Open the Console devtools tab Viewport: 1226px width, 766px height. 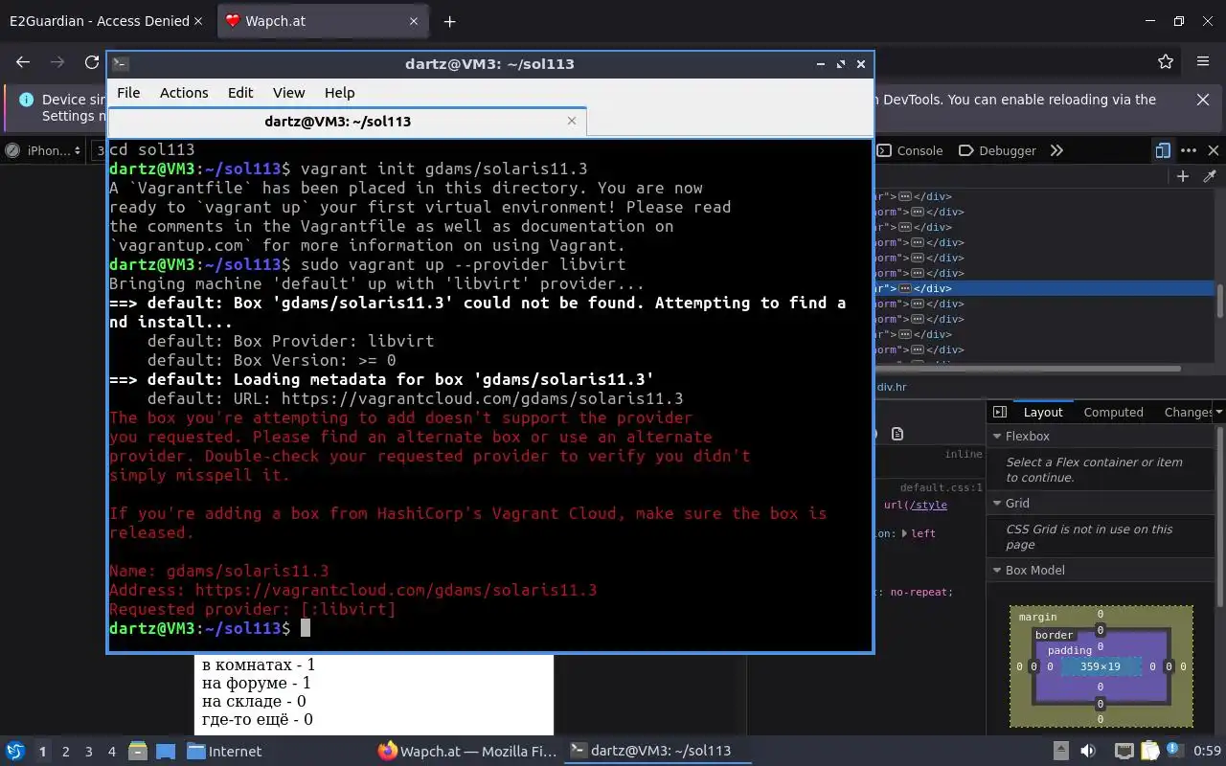910,150
